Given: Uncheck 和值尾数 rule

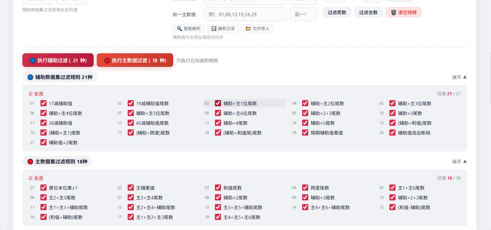Looking at the screenshot, I should (218, 188).
